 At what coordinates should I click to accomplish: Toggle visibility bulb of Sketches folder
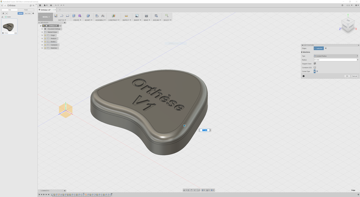[45, 48]
